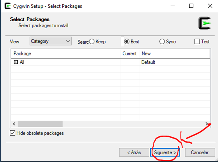Click the large Cygwin logo in header
This screenshot has width=218, height=162.
205,23
